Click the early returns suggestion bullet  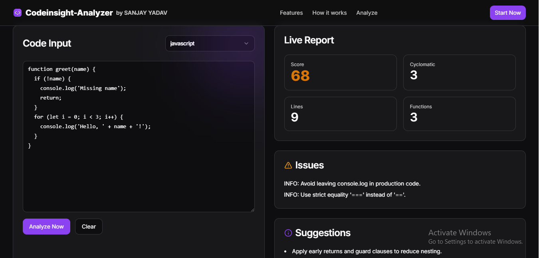(367, 251)
